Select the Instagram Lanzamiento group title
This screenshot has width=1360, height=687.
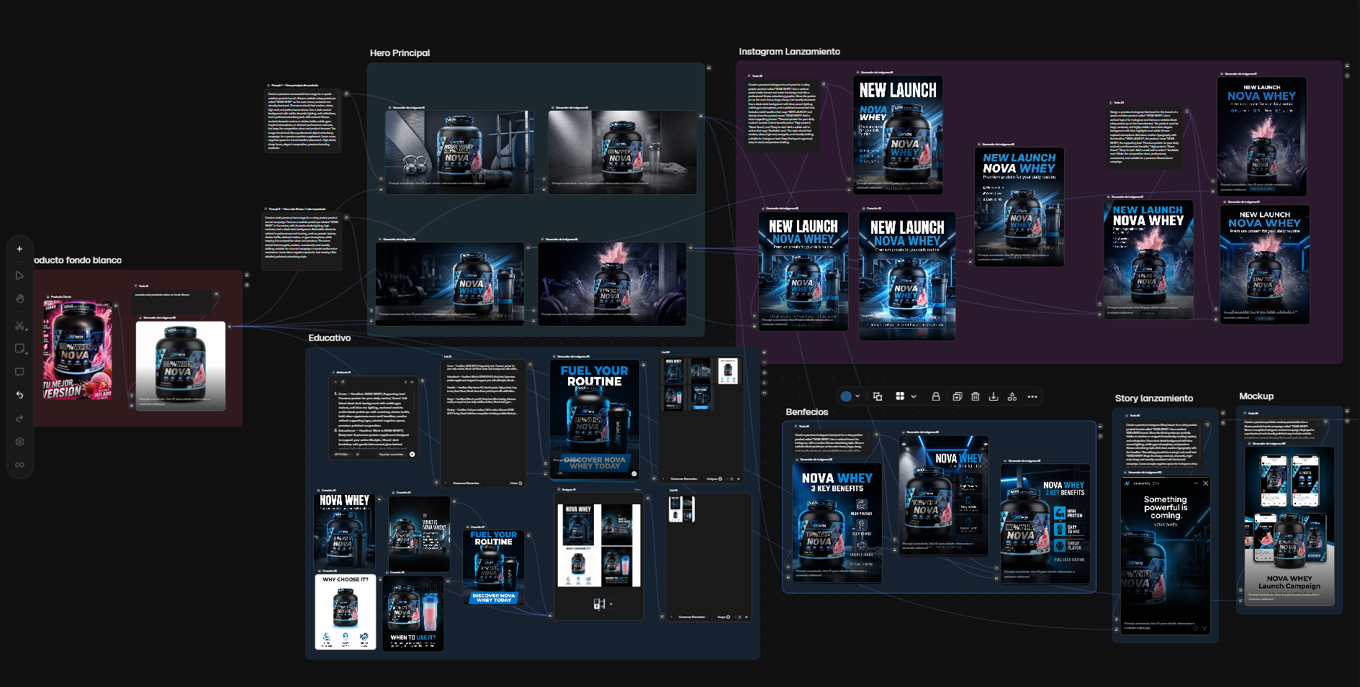coord(789,52)
